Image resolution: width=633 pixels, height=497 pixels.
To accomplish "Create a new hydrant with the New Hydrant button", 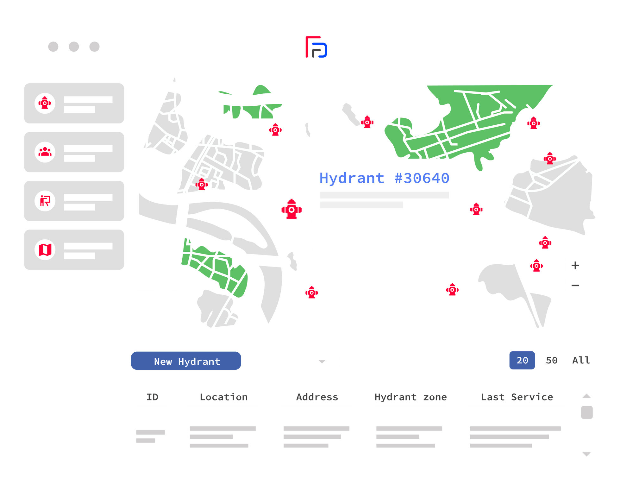I will pyautogui.click(x=186, y=361).
